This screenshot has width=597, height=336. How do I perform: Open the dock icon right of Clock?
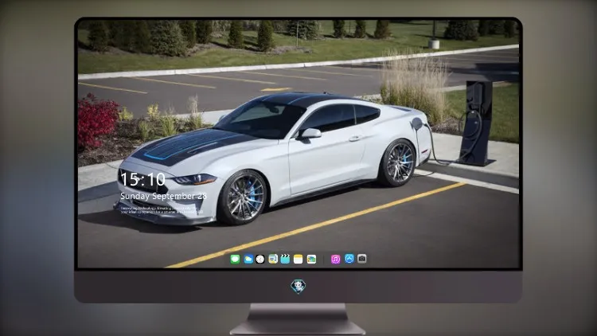point(273,259)
